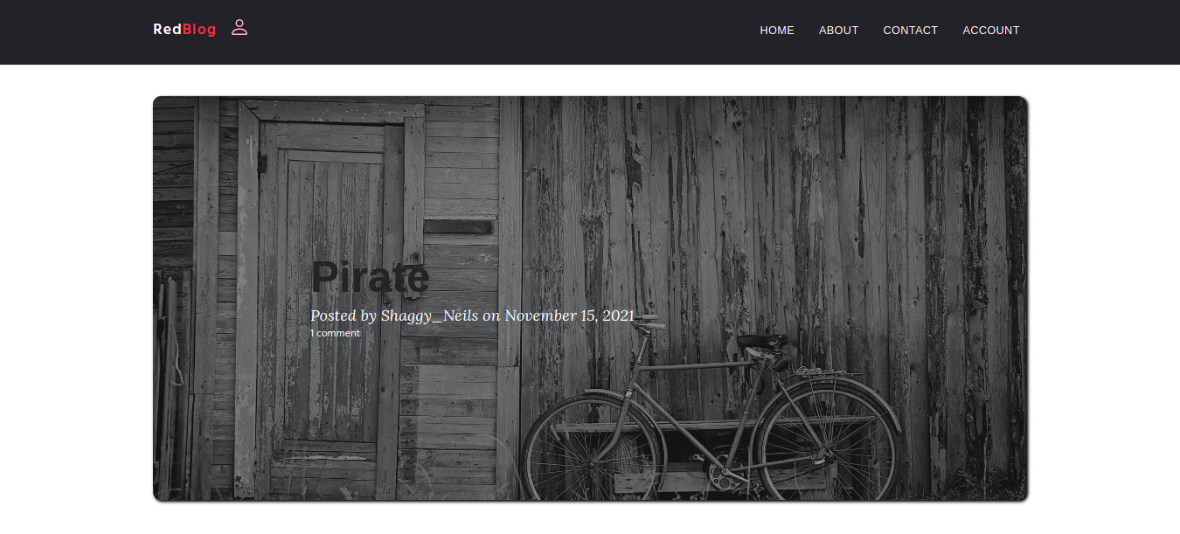Open the ABOUT menu item
The height and width of the screenshot is (534, 1180).
(838, 30)
